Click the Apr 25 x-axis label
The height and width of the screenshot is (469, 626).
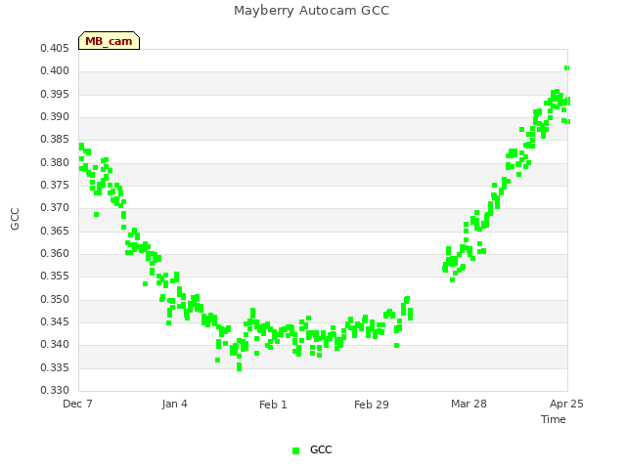point(566,404)
